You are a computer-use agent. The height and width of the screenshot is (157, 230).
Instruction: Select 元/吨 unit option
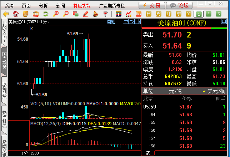175,91
